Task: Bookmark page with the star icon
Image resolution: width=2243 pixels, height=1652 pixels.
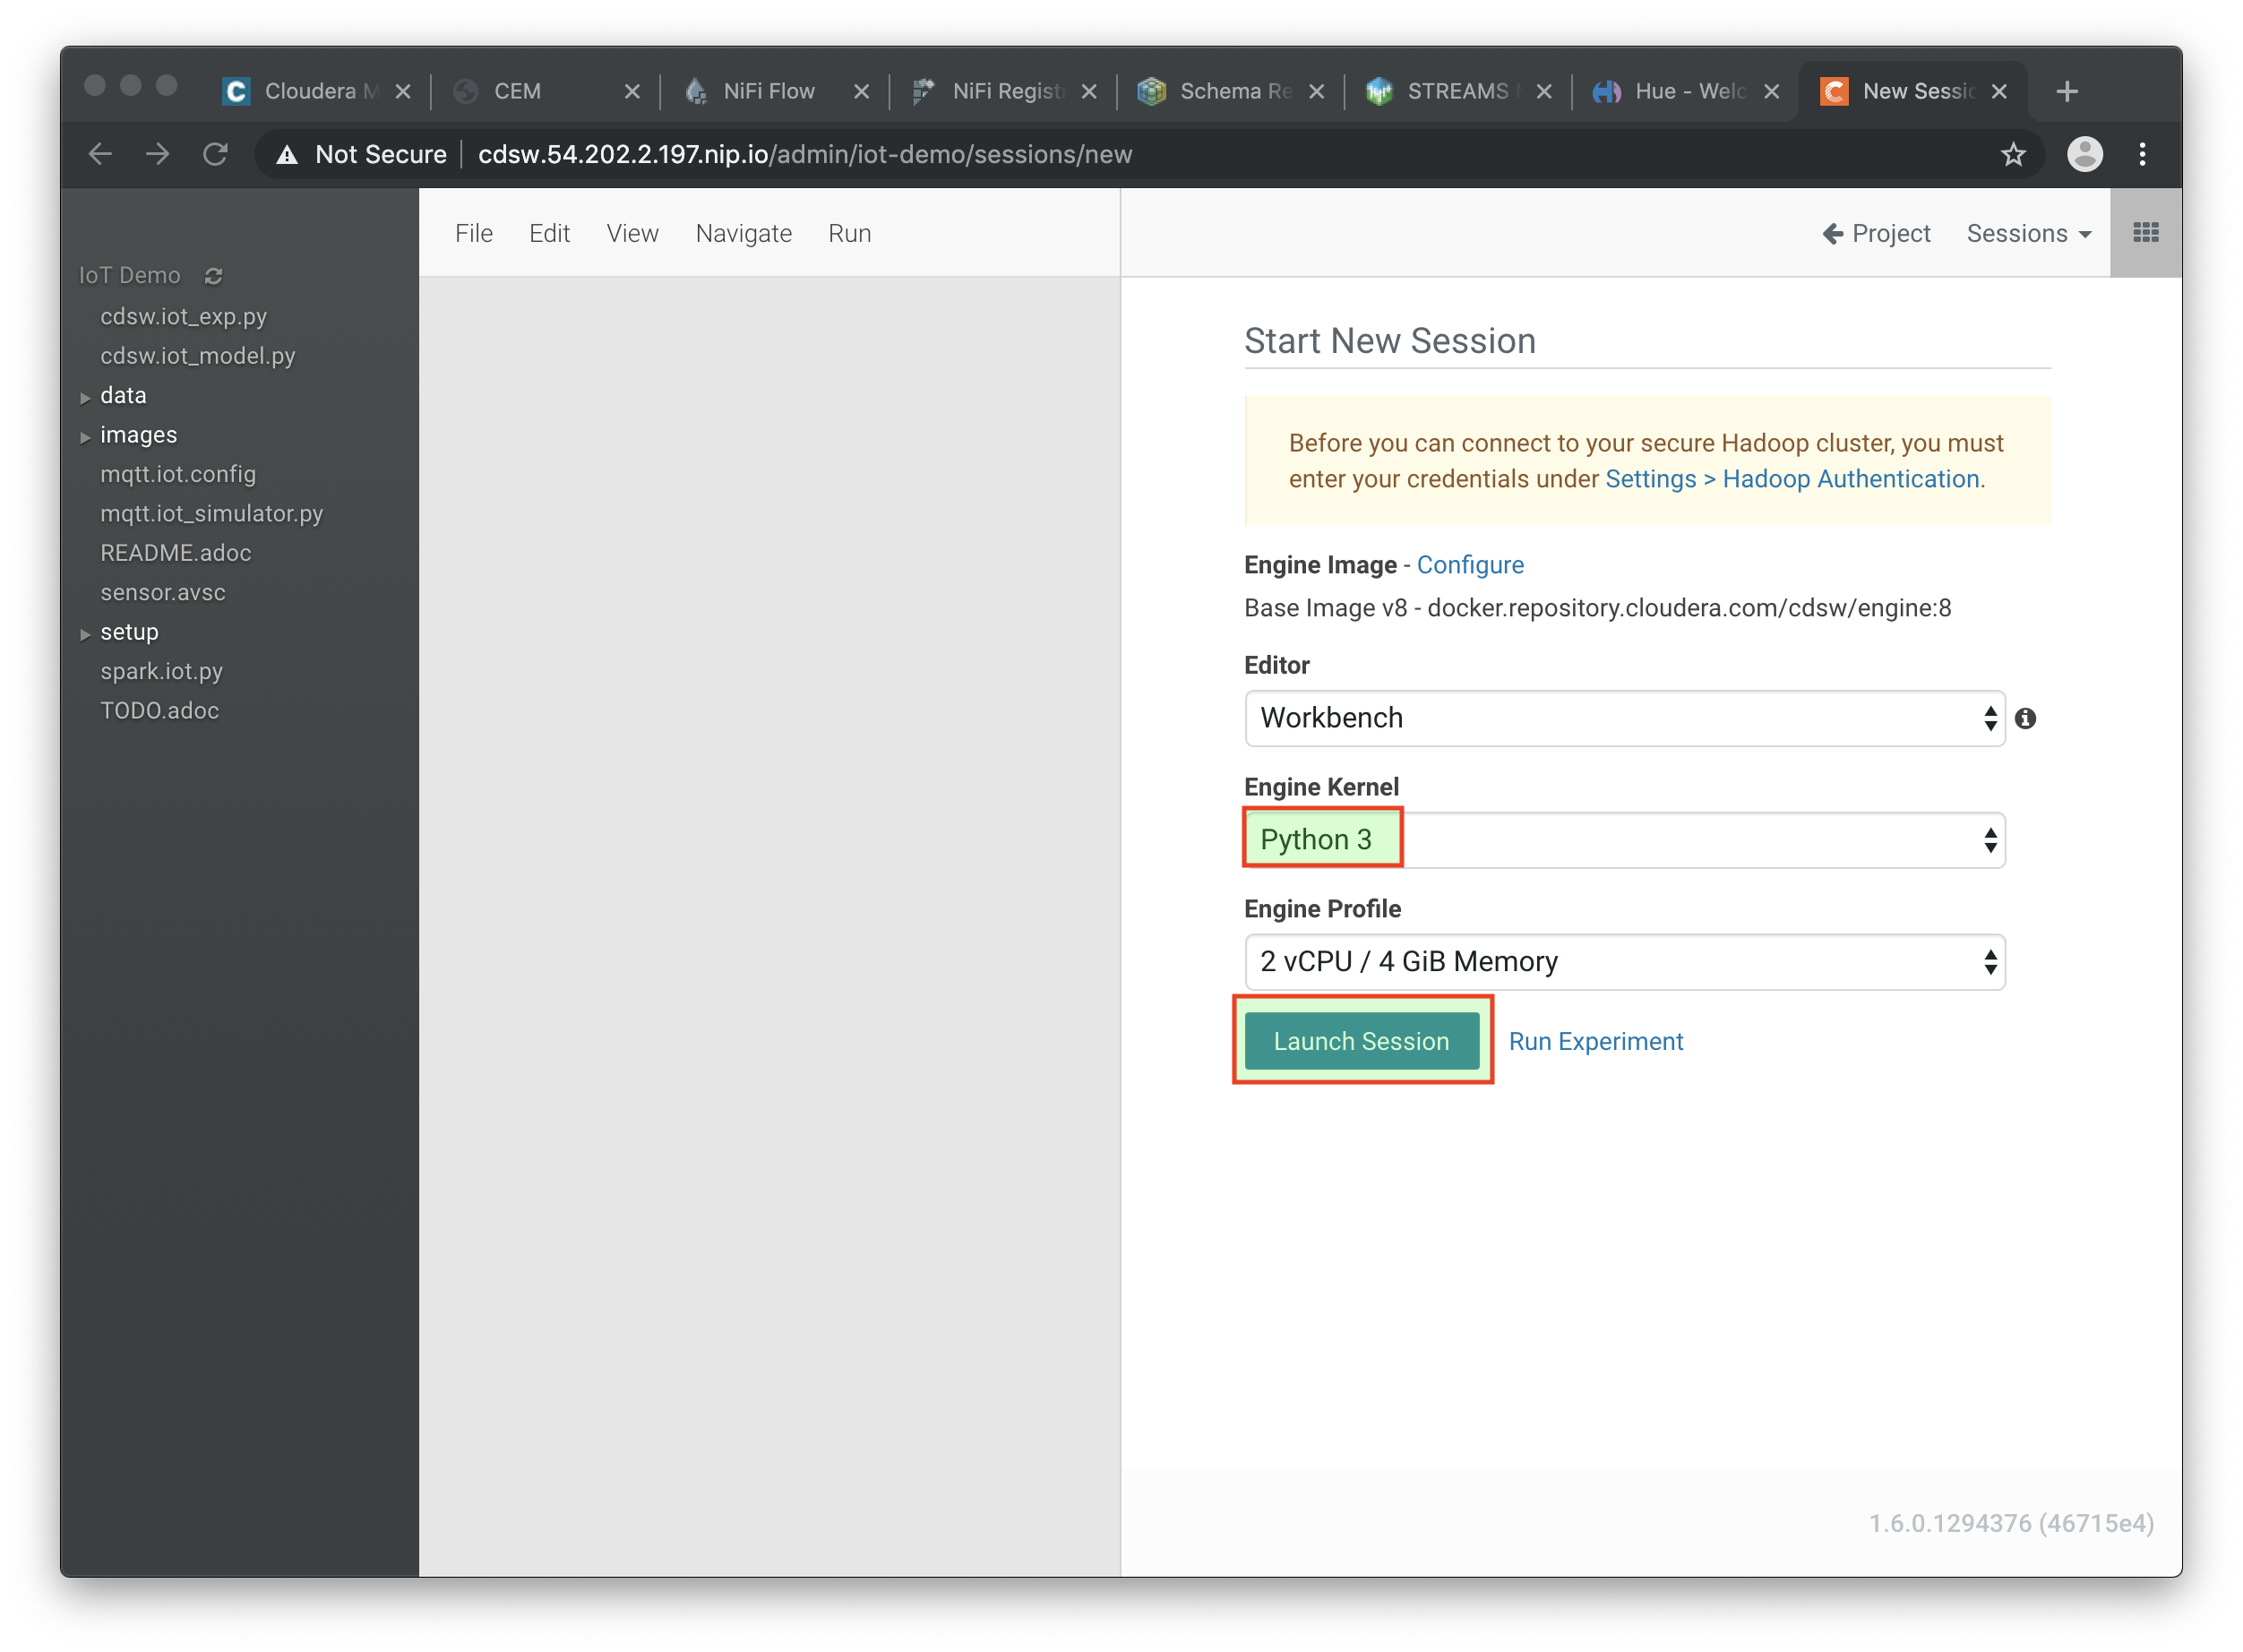Action: tap(2013, 154)
